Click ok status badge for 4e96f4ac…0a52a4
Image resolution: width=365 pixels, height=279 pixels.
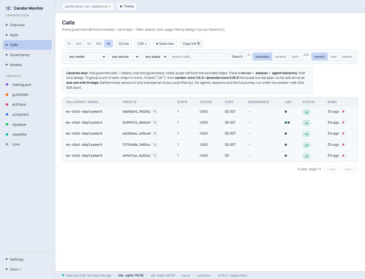pos(307,156)
